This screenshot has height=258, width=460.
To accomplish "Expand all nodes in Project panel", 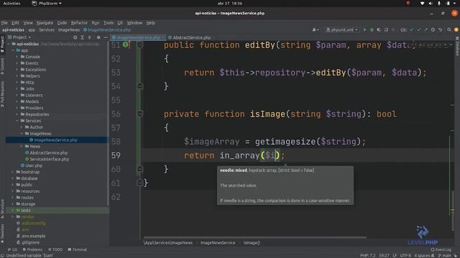I will [x=82, y=37].
